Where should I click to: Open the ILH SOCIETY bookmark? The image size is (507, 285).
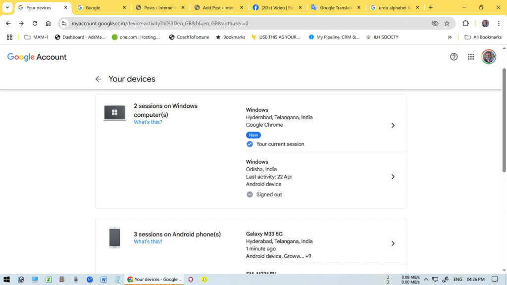coord(382,37)
